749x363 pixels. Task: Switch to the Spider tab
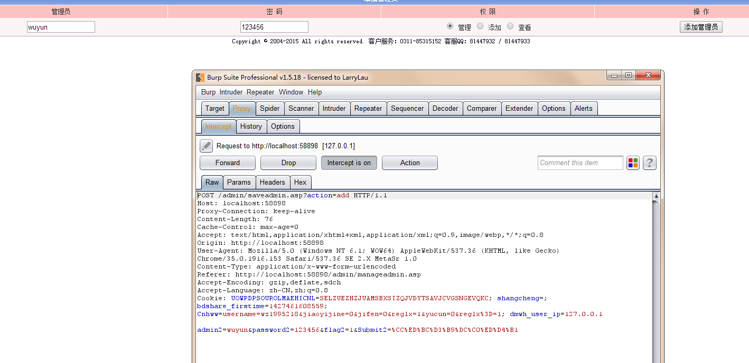[x=270, y=109]
